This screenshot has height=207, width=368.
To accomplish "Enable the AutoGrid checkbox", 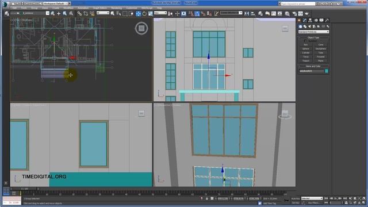I will [x=305, y=41].
